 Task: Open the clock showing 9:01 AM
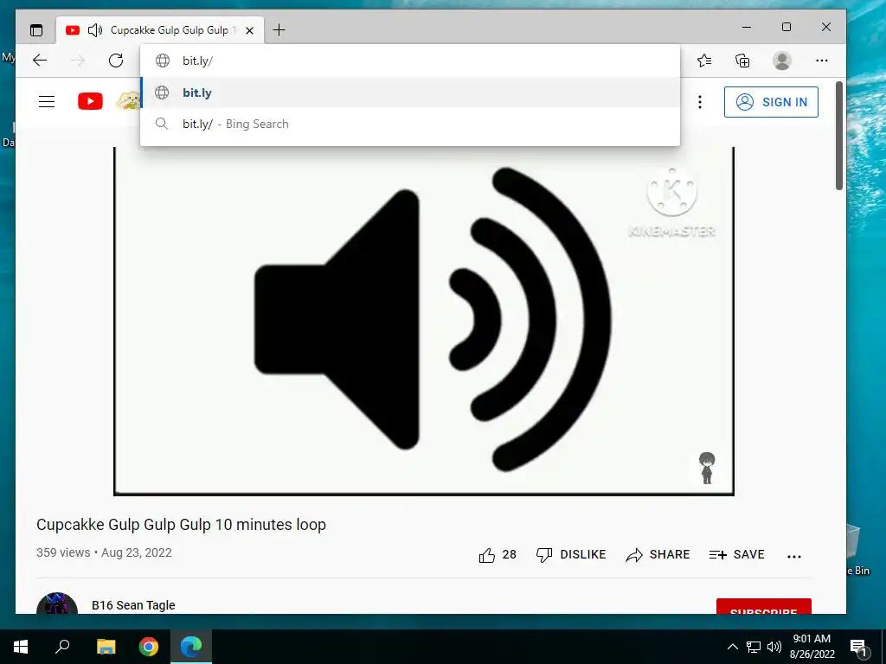pyautogui.click(x=812, y=647)
